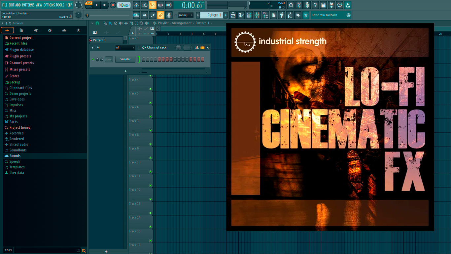Expand the Plugin database folder
The height and width of the screenshot is (254, 451).
[x=21, y=50]
